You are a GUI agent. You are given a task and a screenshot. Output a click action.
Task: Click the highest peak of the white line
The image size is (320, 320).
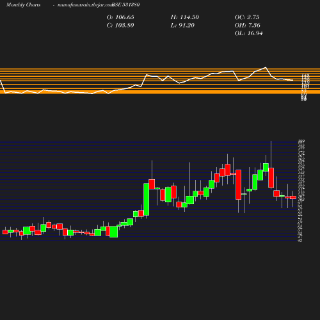coord(266,67)
